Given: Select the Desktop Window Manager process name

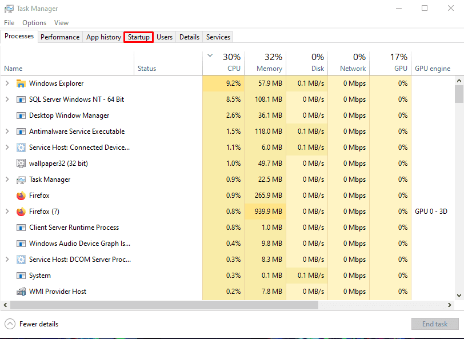Looking at the screenshot, I should click(69, 115).
